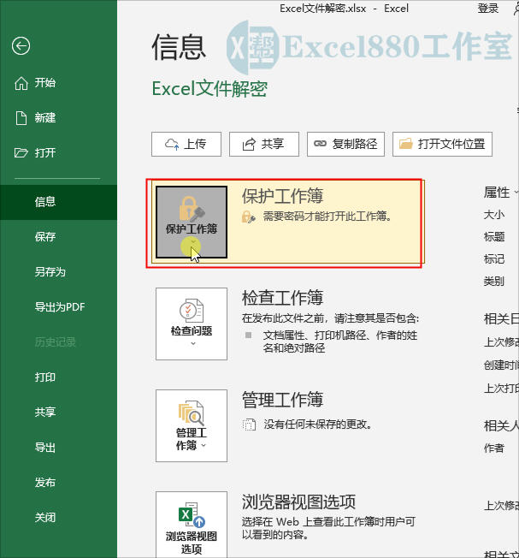The image size is (519, 558).
Task: Click the 检查工作簿 heading
Action: [283, 298]
